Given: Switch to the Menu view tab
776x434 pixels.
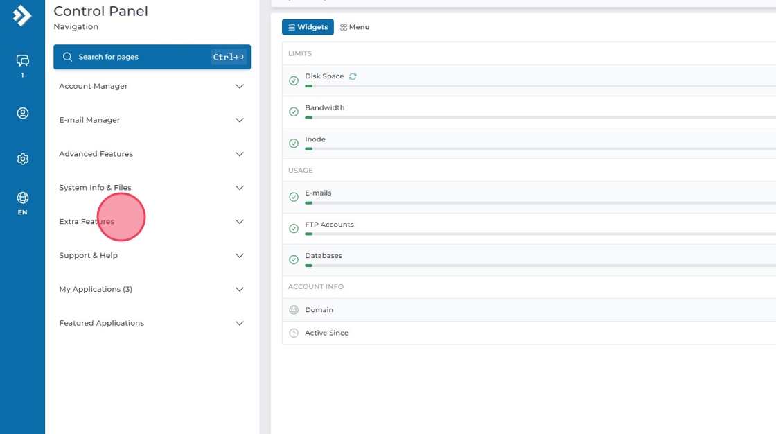Looking at the screenshot, I should pyautogui.click(x=355, y=27).
